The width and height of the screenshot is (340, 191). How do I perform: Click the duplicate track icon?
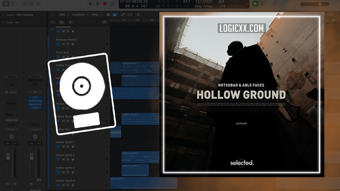point(62,22)
